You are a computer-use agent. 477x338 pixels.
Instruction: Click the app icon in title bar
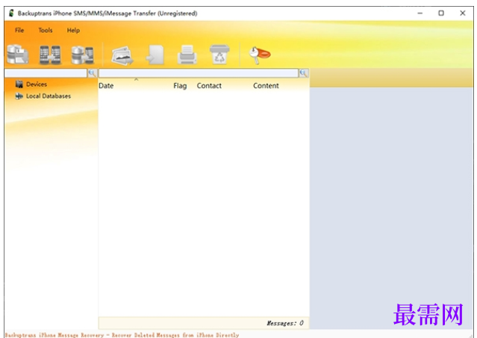(x=11, y=13)
